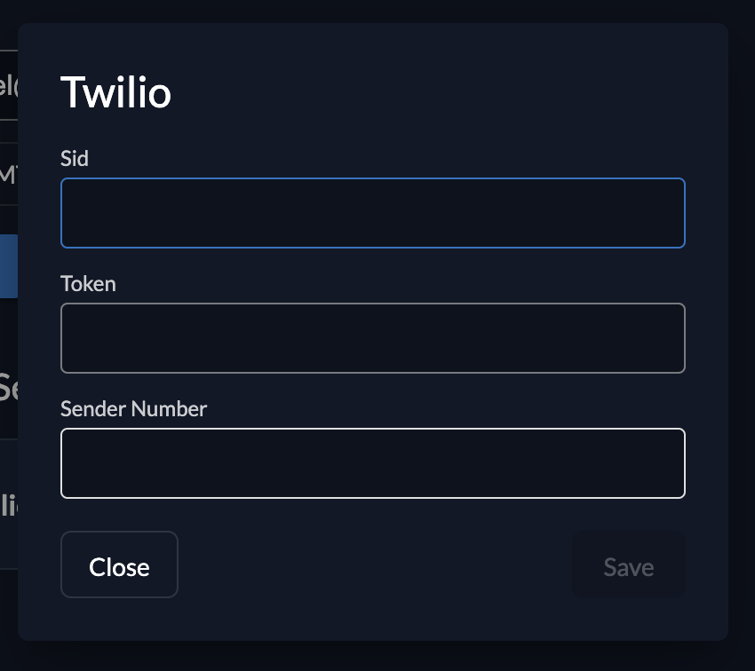Close the Twilio dialog

(x=119, y=565)
